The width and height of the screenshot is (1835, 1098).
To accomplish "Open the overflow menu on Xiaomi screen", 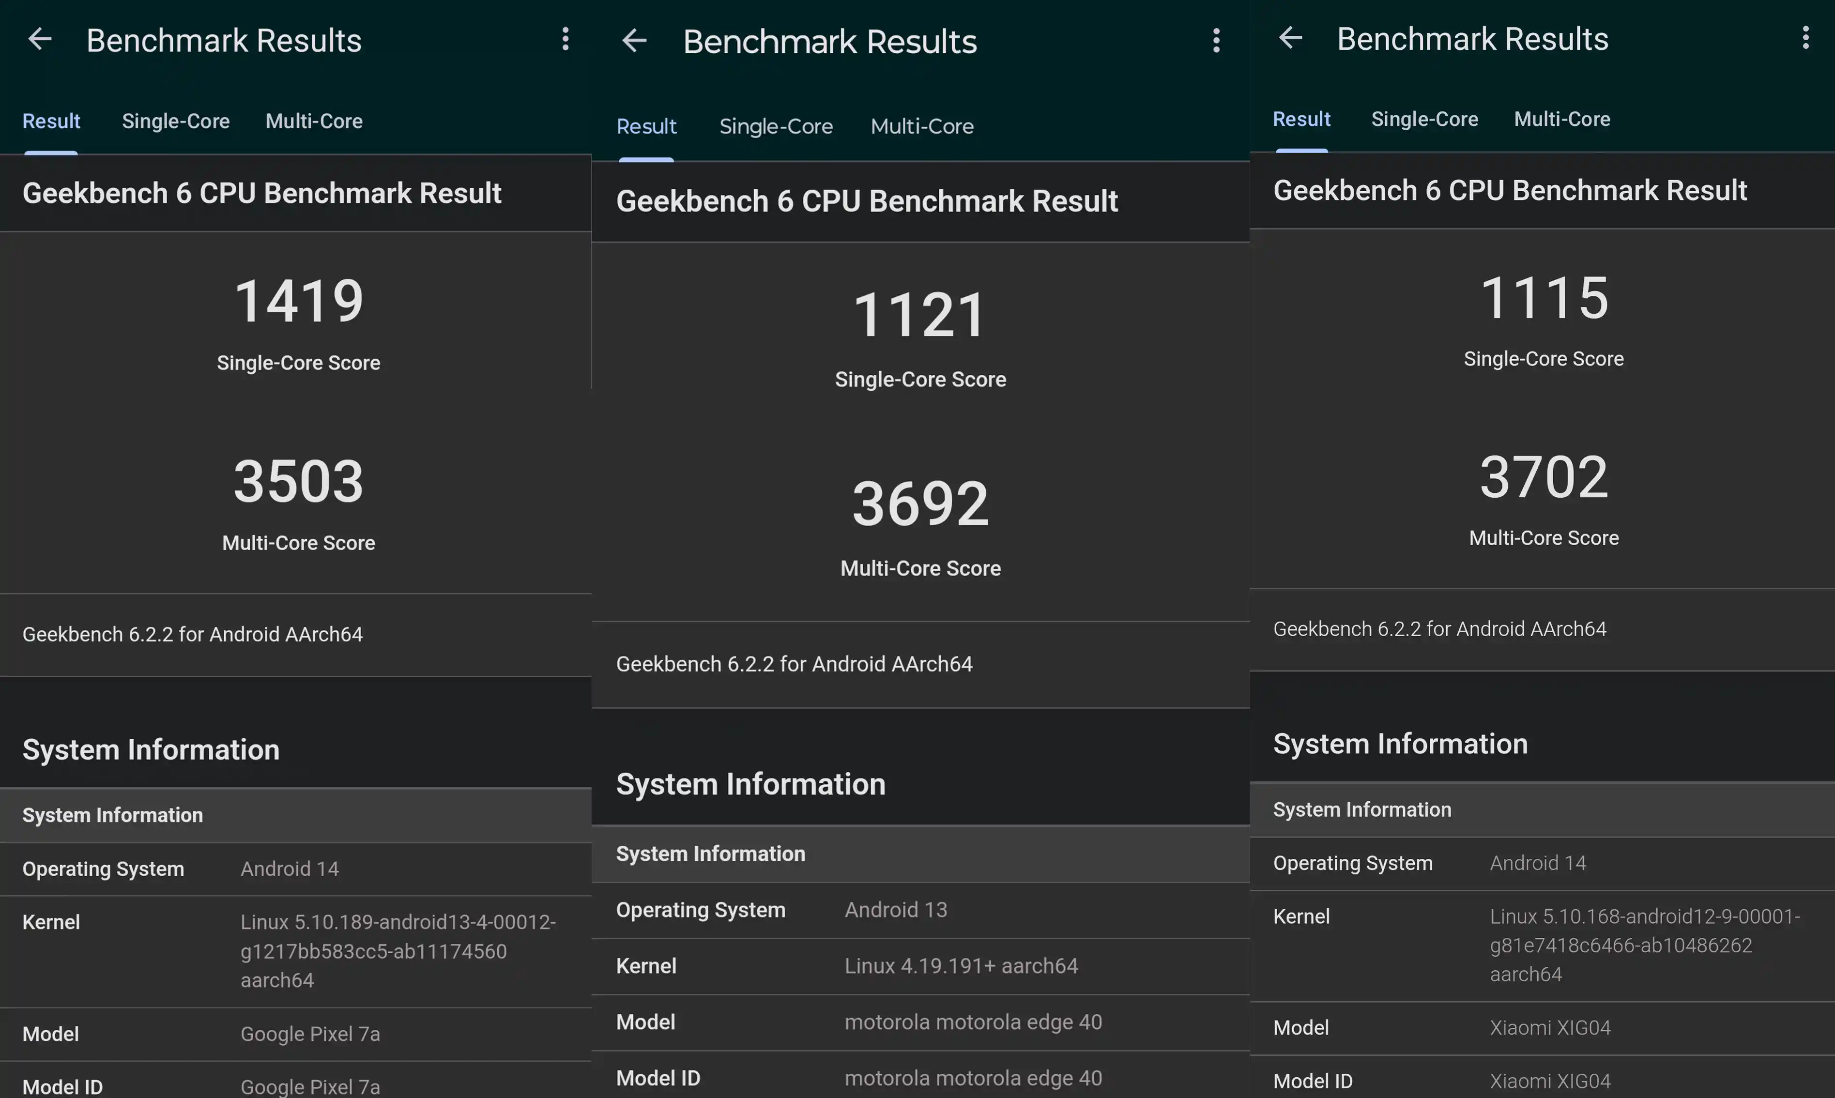I will 1805,38.
